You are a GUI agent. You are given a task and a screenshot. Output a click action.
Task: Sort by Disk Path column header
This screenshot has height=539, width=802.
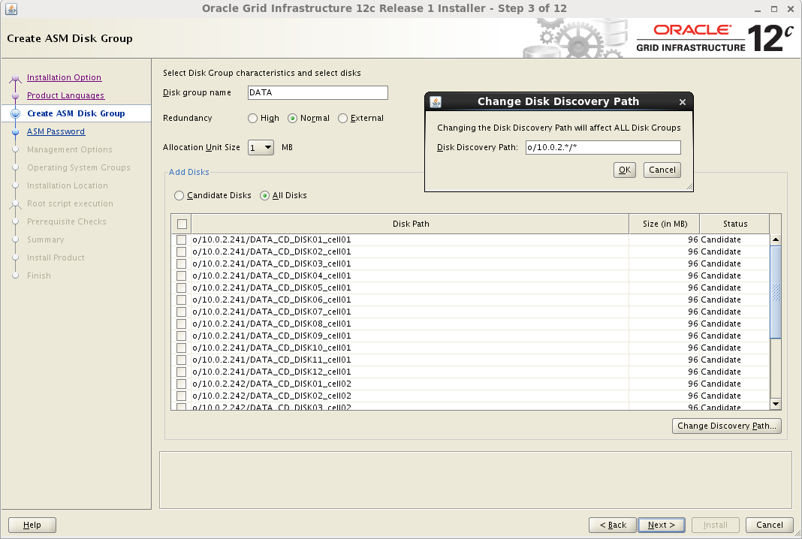tap(410, 224)
